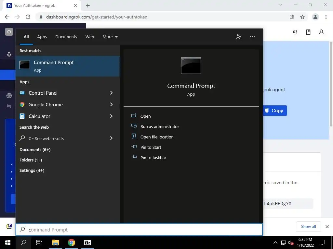Click the Google Chrome icon in search results
This screenshot has height=249, width=333.
pyautogui.click(x=22, y=104)
